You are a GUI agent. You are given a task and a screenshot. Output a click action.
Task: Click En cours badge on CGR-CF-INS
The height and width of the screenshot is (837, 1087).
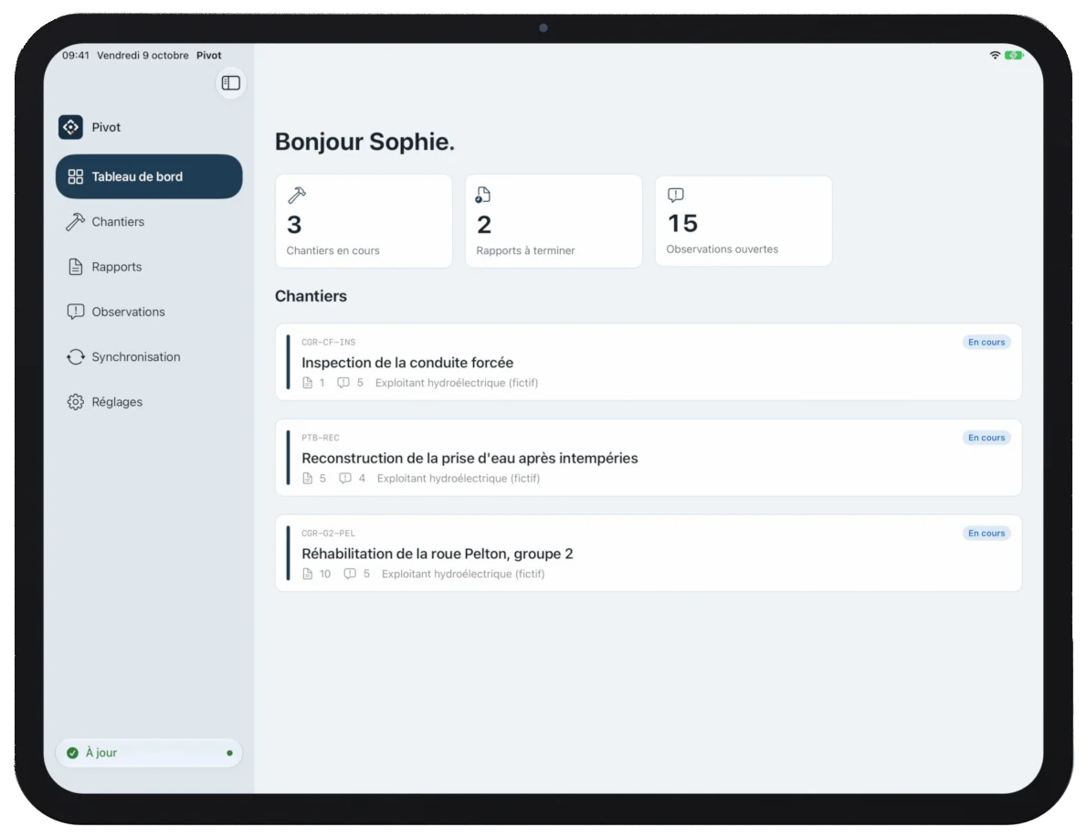[987, 343]
